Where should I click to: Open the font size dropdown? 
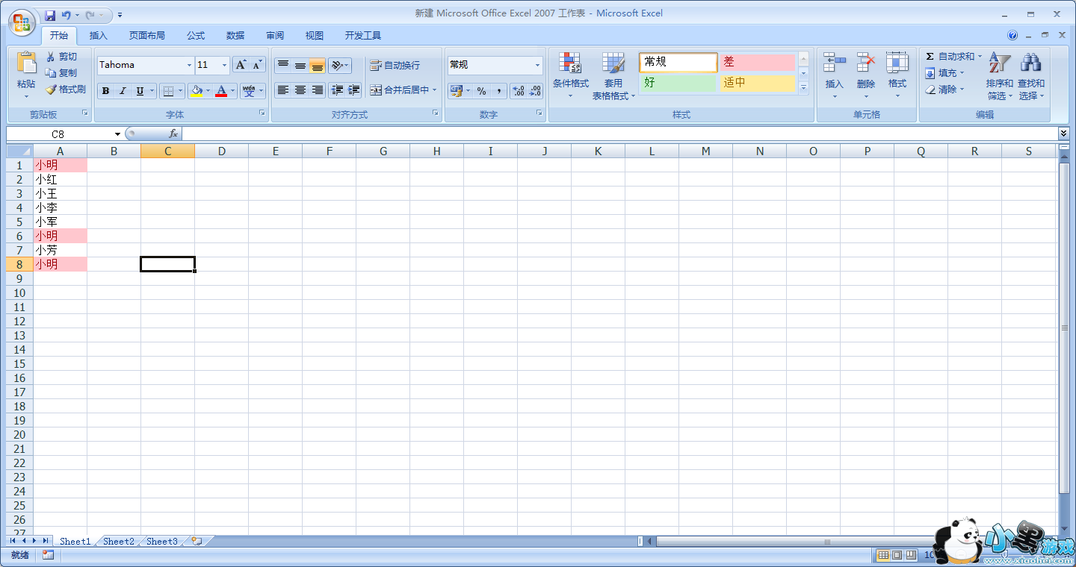click(x=224, y=66)
